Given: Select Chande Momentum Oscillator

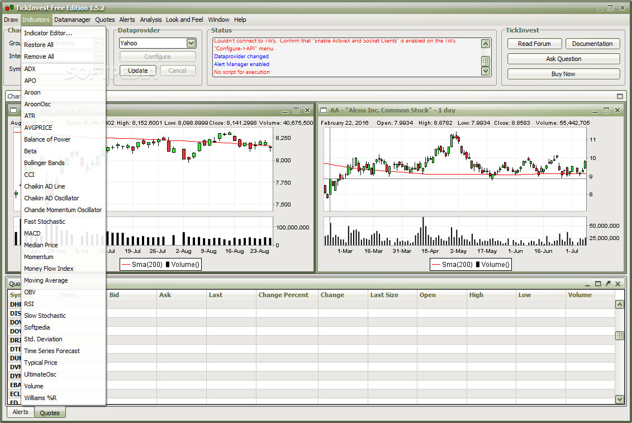Looking at the screenshot, I should tap(64, 210).
